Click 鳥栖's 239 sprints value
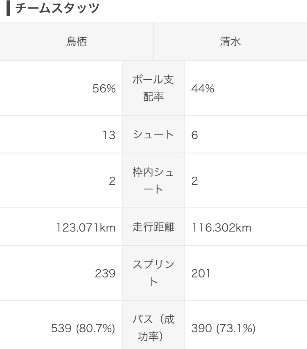This screenshot has height=349, width=307. pos(105,274)
